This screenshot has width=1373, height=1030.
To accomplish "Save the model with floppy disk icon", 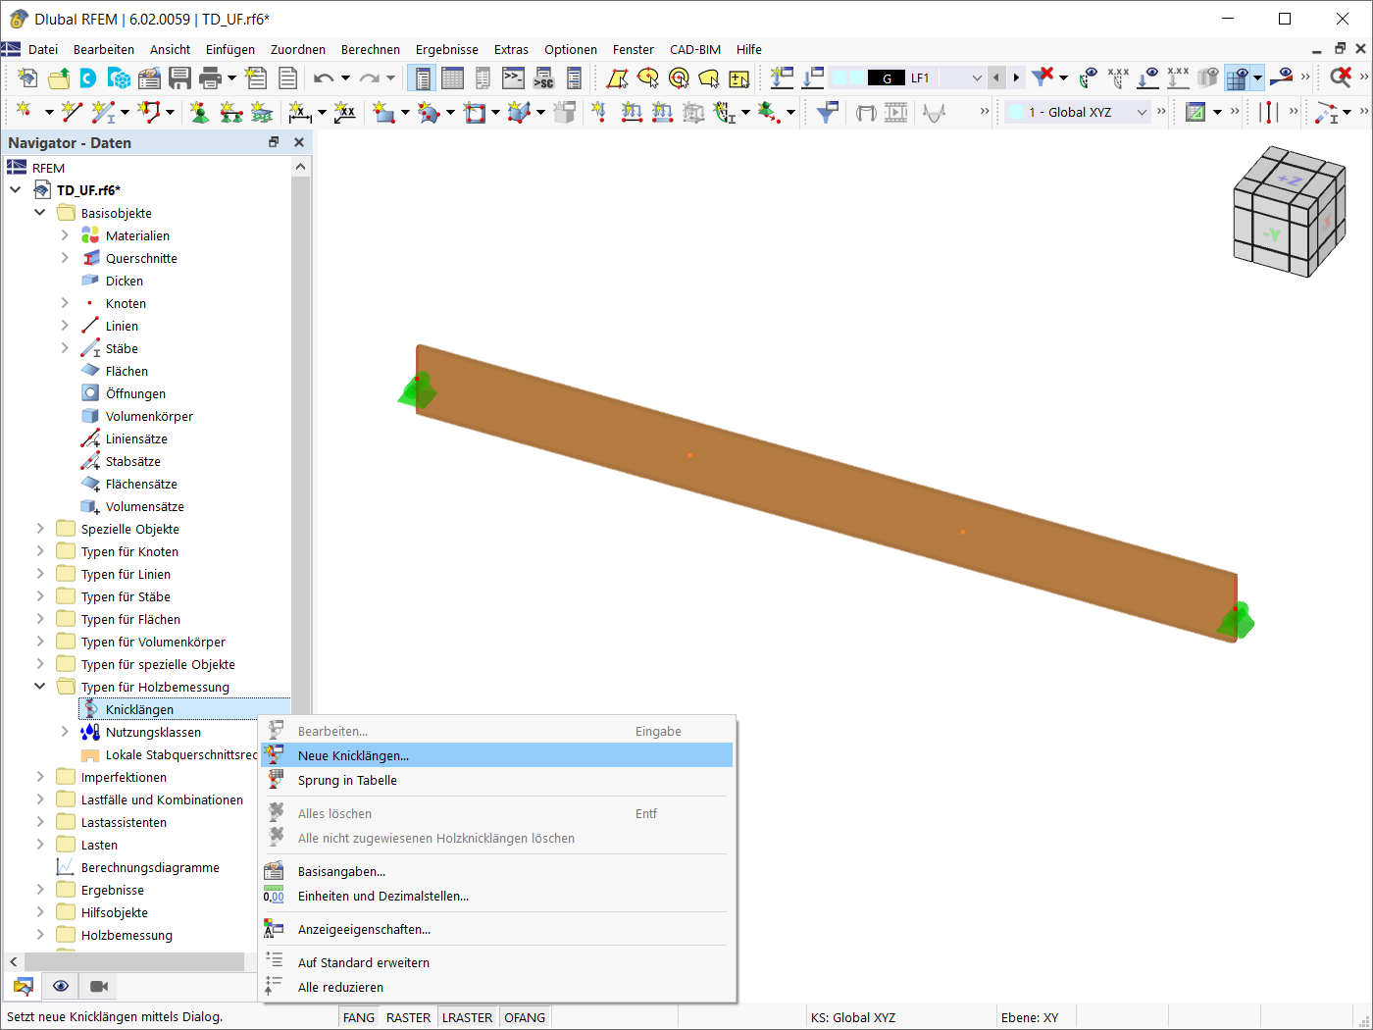I will click(179, 77).
